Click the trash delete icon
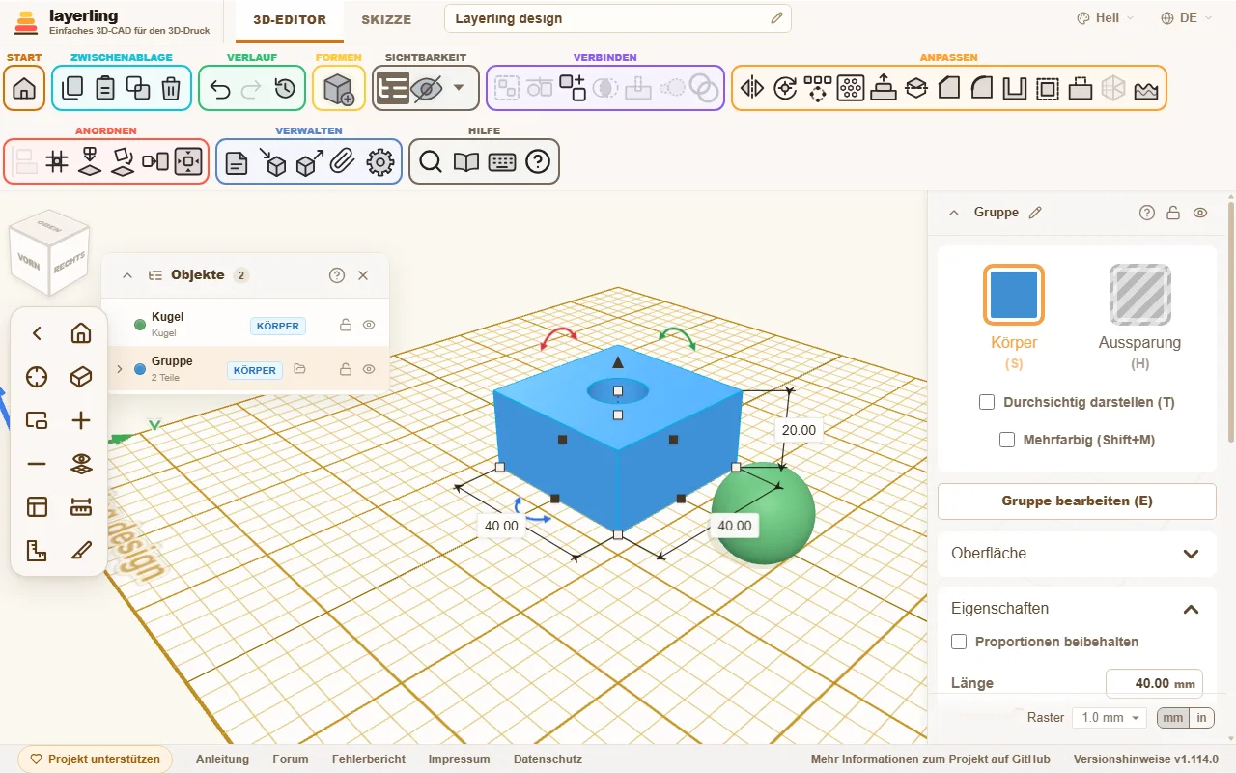 [x=171, y=88]
